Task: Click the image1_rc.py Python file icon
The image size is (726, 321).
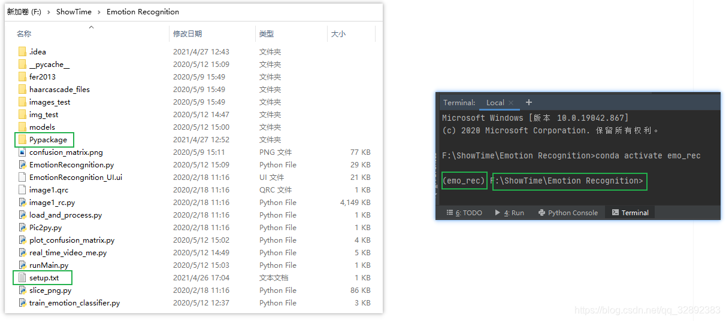Action: pos(22,202)
